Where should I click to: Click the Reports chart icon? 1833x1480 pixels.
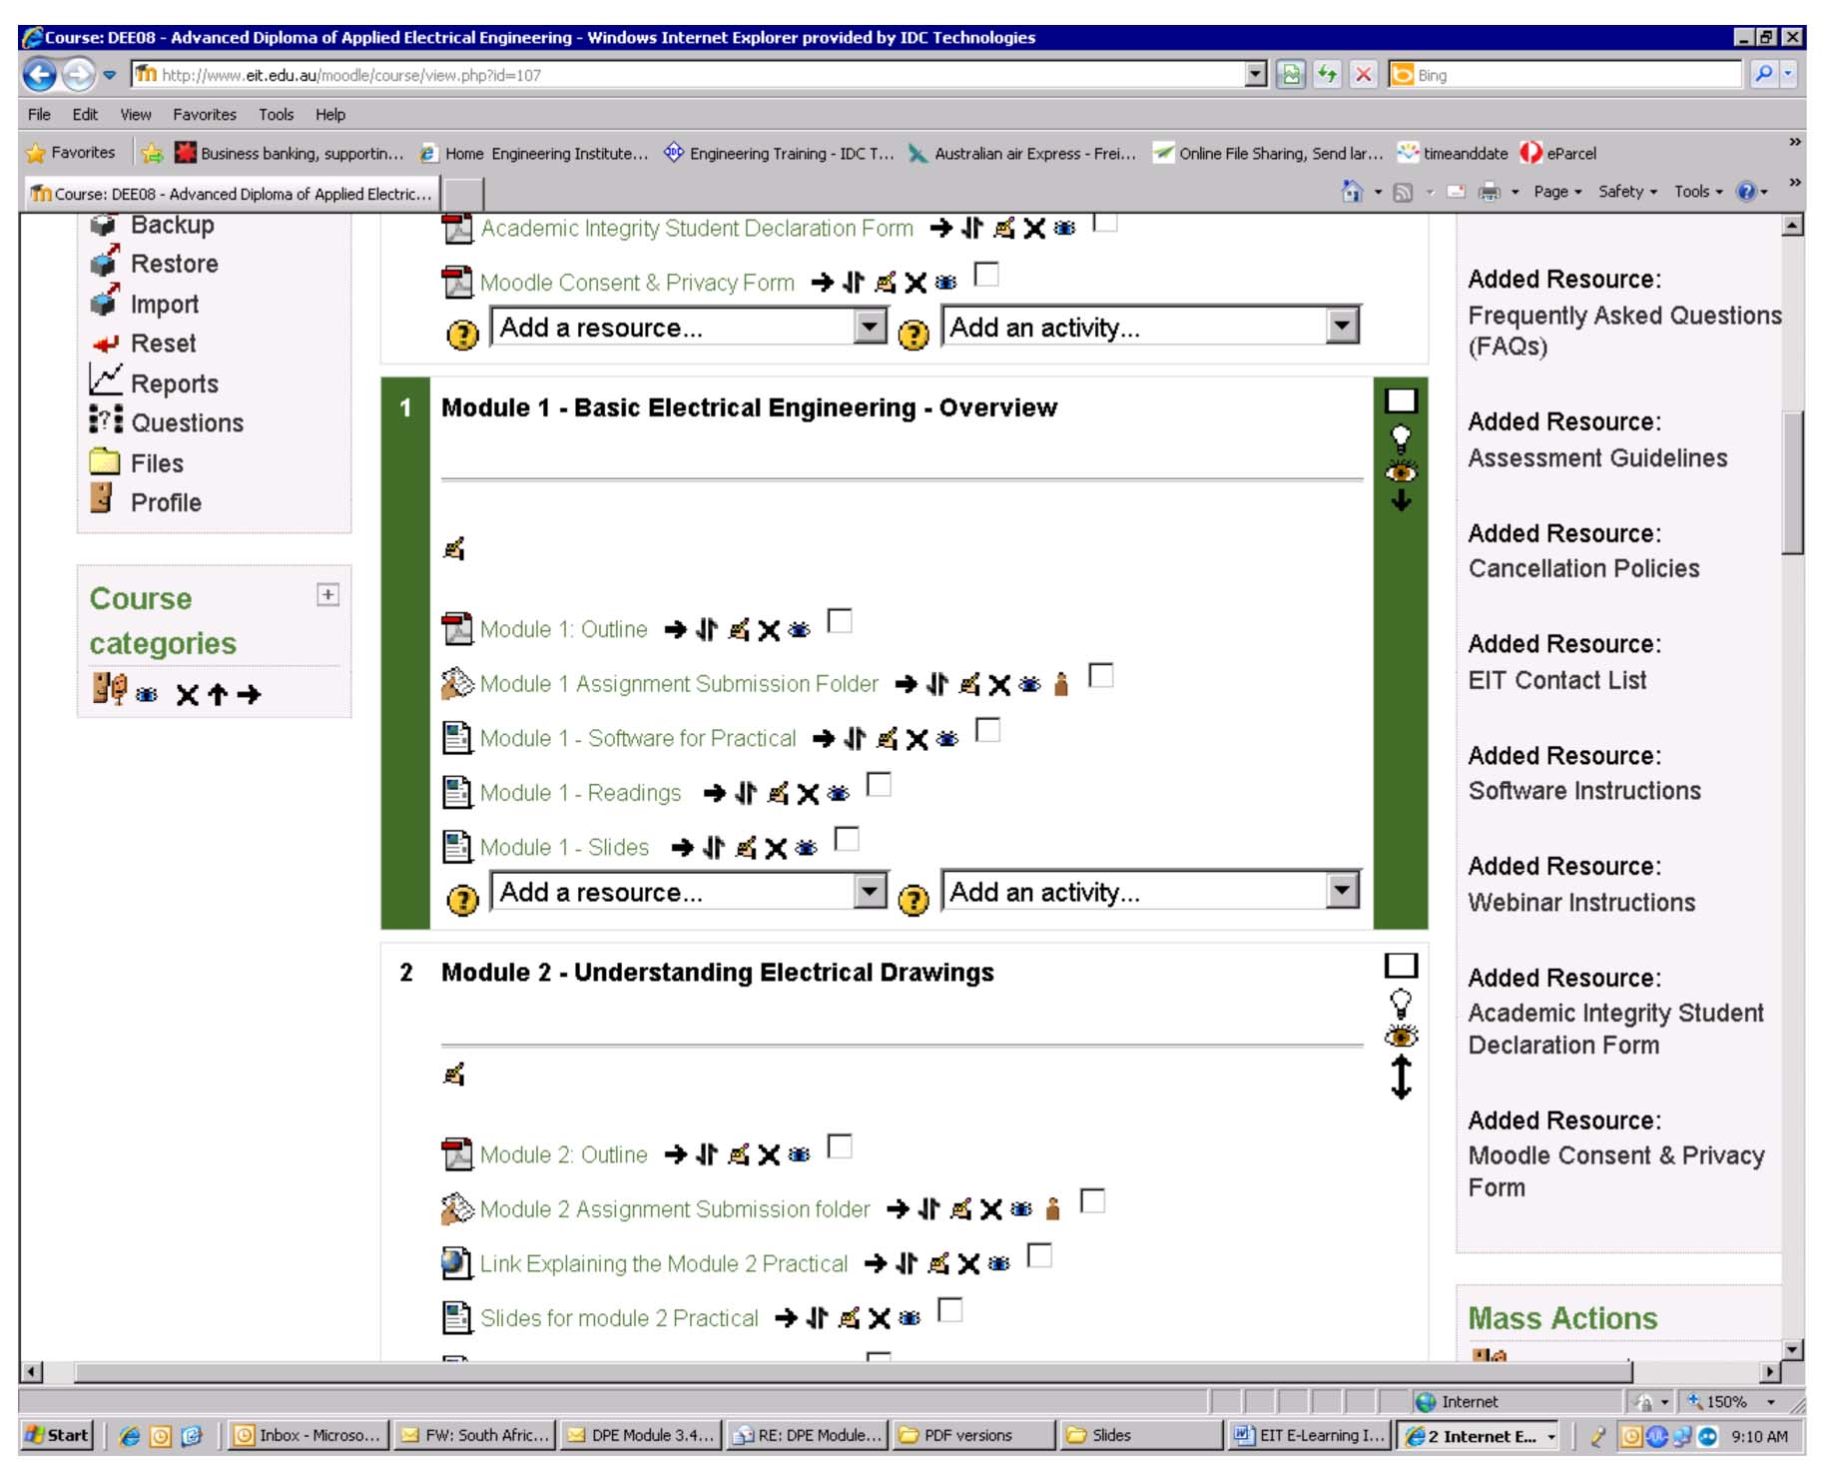tap(104, 380)
